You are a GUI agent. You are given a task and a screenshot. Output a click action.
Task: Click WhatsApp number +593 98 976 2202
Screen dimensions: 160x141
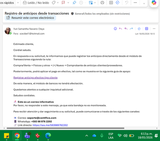point(42,121)
